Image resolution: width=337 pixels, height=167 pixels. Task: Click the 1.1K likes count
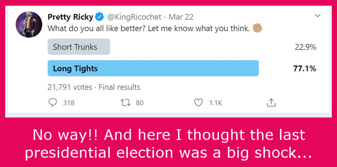(x=215, y=103)
